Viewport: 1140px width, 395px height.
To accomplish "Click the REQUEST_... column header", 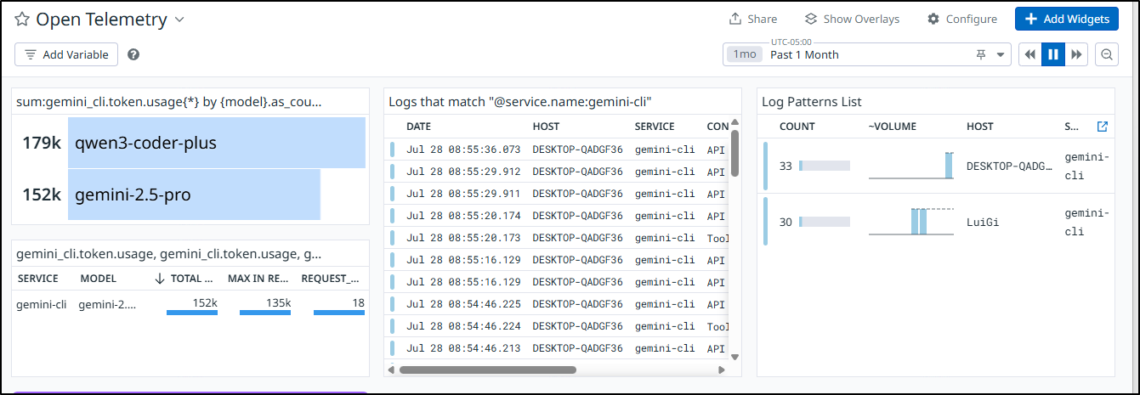I will (331, 279).
